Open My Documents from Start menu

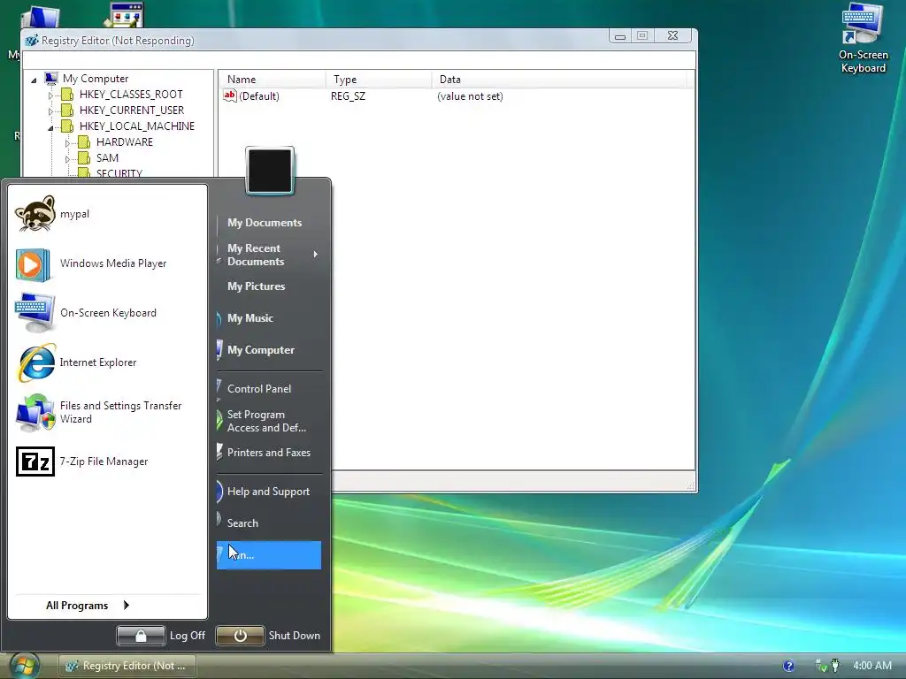click(269, 222)
